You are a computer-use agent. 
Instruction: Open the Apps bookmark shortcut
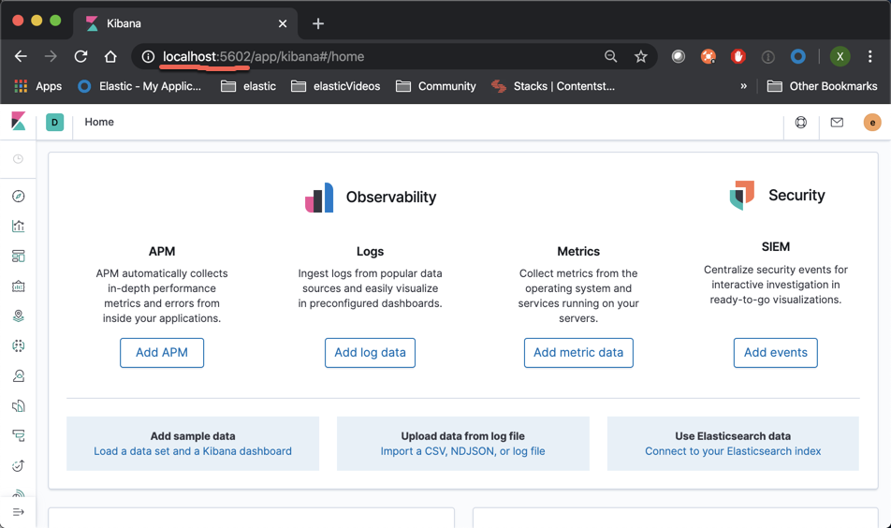coord(37,86)
